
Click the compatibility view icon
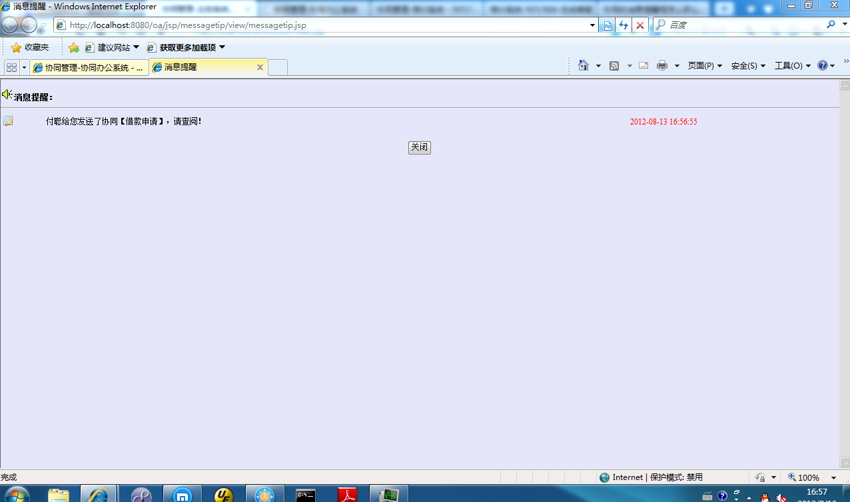coord(608,25)
